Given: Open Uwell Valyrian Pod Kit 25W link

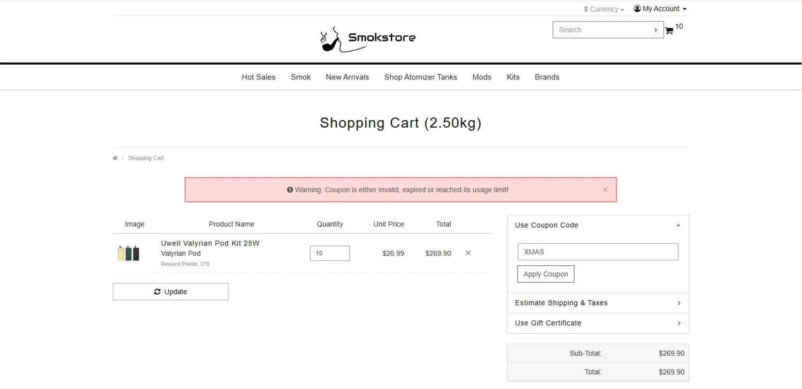Looking at the screenshot, I should [210, 243].
